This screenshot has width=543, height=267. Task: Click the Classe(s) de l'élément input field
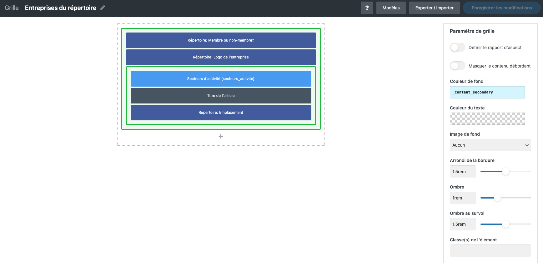(x=490, y=250)
